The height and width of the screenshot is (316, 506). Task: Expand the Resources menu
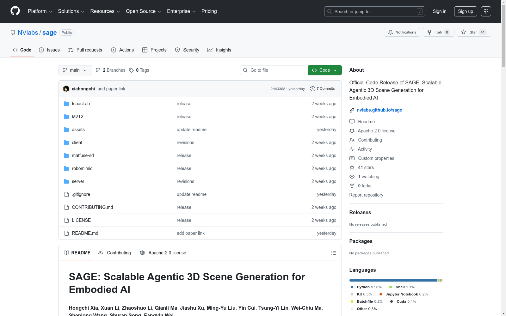click(105, 11)
